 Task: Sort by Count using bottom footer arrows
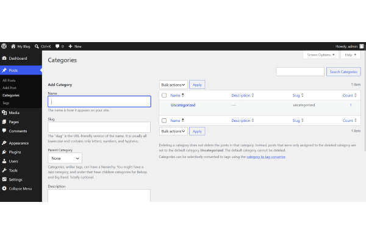356,120
